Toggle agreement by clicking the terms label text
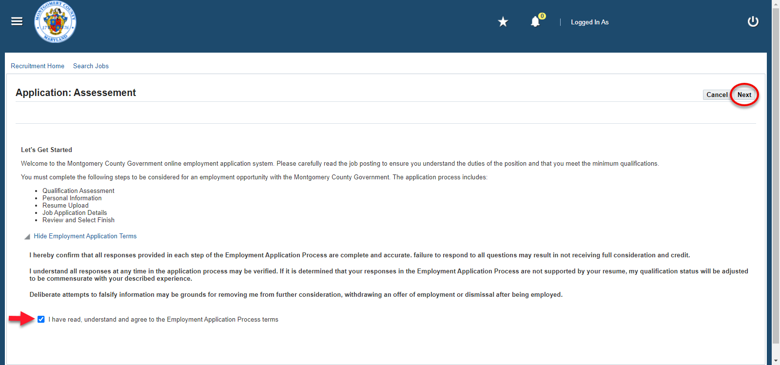 pyautogui.click(x=163, y=319)
